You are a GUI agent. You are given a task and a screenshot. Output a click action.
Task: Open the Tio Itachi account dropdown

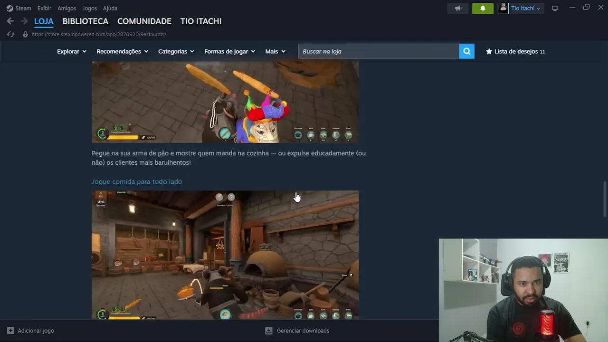(526, 8)
